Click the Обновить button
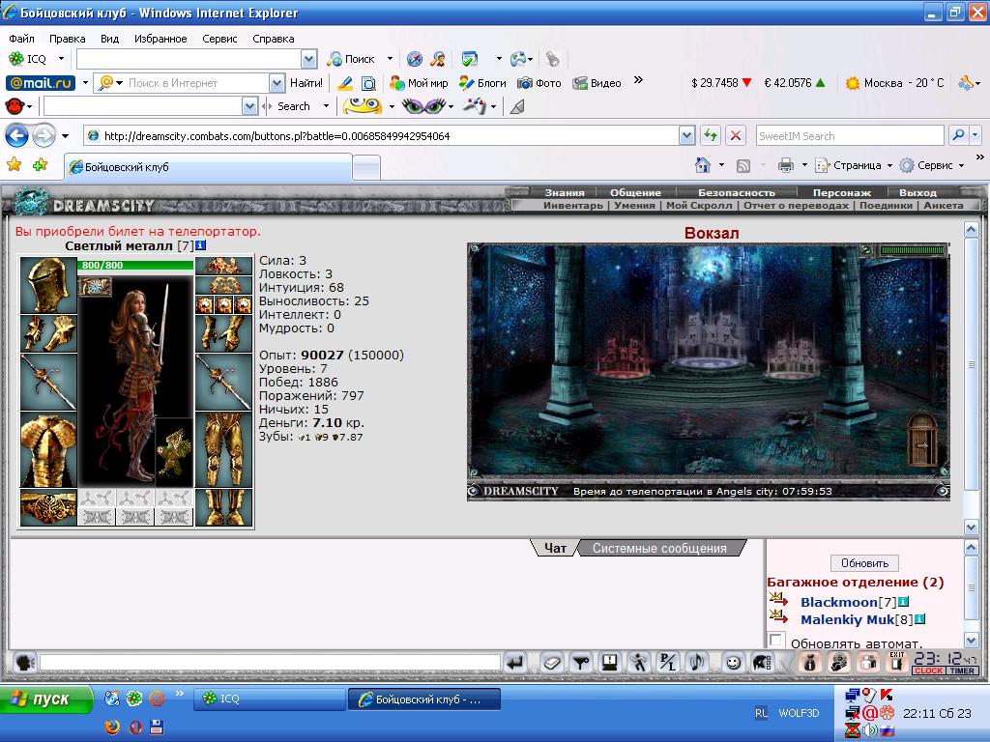 point(864,563)
